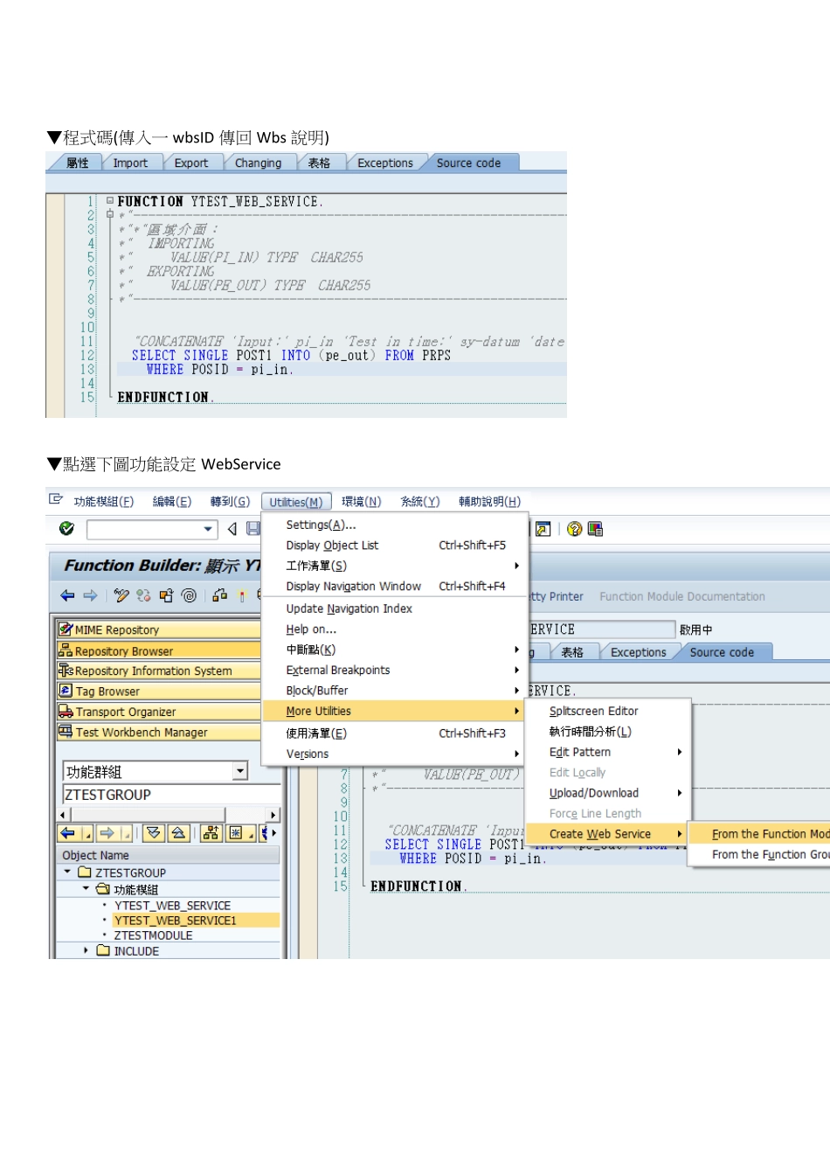Click the window menu icon left of 功能模組

click(x=56, y=499)
